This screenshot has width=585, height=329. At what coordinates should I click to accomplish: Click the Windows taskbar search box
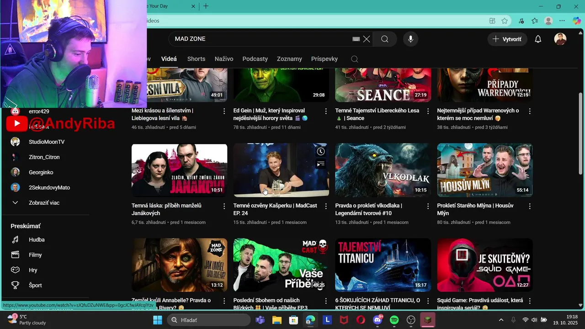pos(208,320)
